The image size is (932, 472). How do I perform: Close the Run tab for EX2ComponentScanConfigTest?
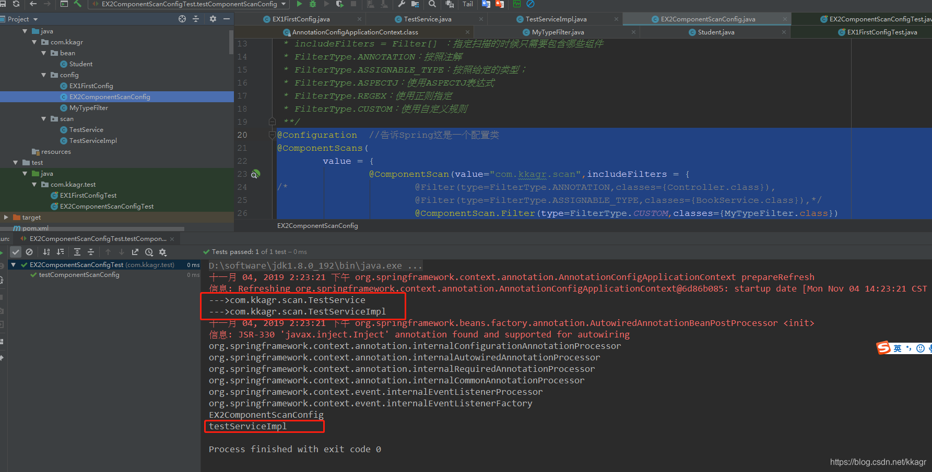click(172, 239)
